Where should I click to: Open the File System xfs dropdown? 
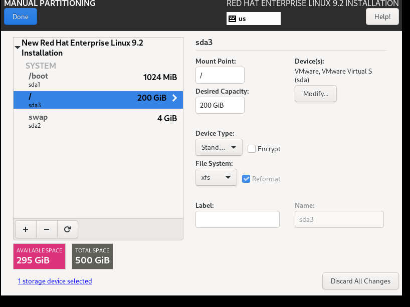point(216,177)
